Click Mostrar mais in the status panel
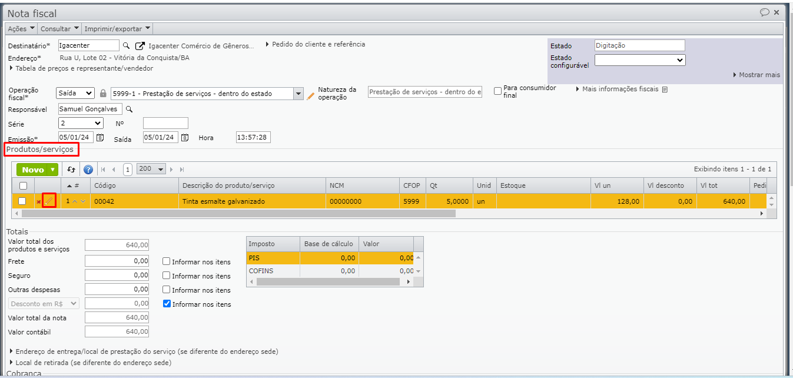This screenshot has width=793, height=378. tap(756, 75)
